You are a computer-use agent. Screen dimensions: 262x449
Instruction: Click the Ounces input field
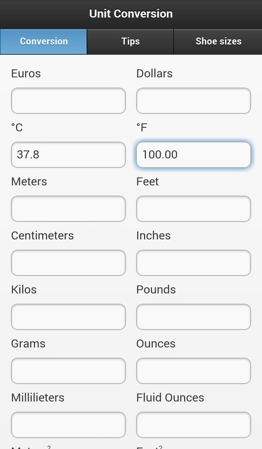click(194, 371)
